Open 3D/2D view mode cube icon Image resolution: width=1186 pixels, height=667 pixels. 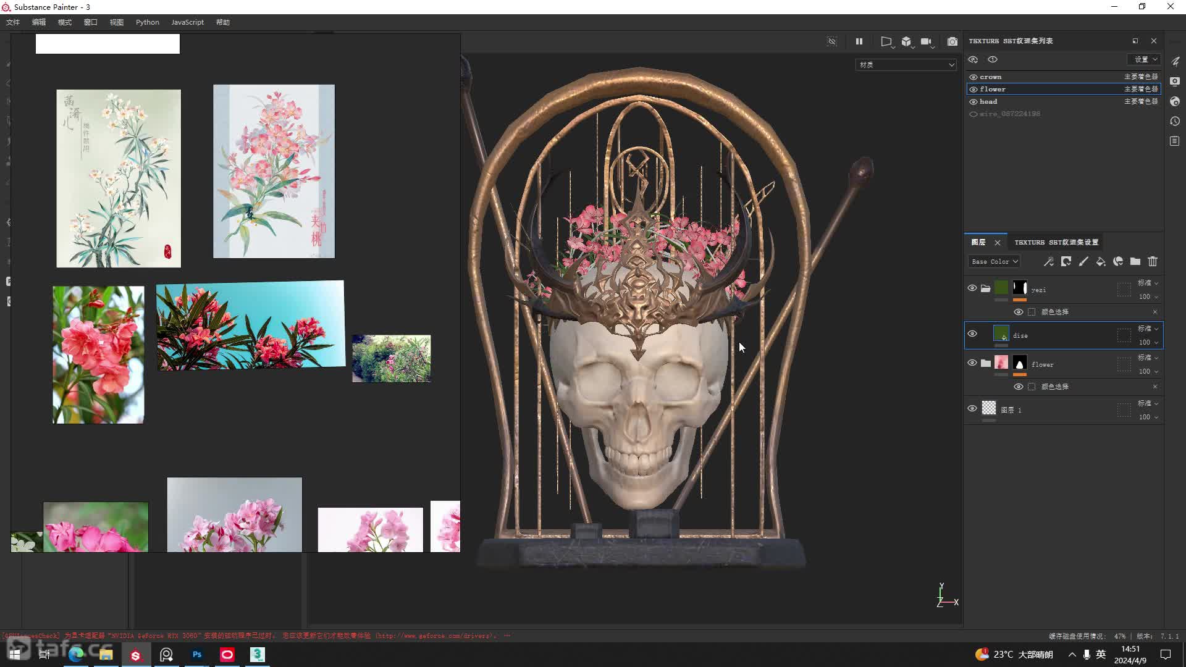pos(906,41)
